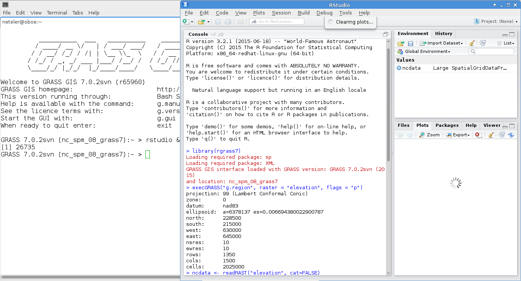The image size is (521, 281).
Task: Open RStudio Edit menu
Action: [x=204, y=13]
